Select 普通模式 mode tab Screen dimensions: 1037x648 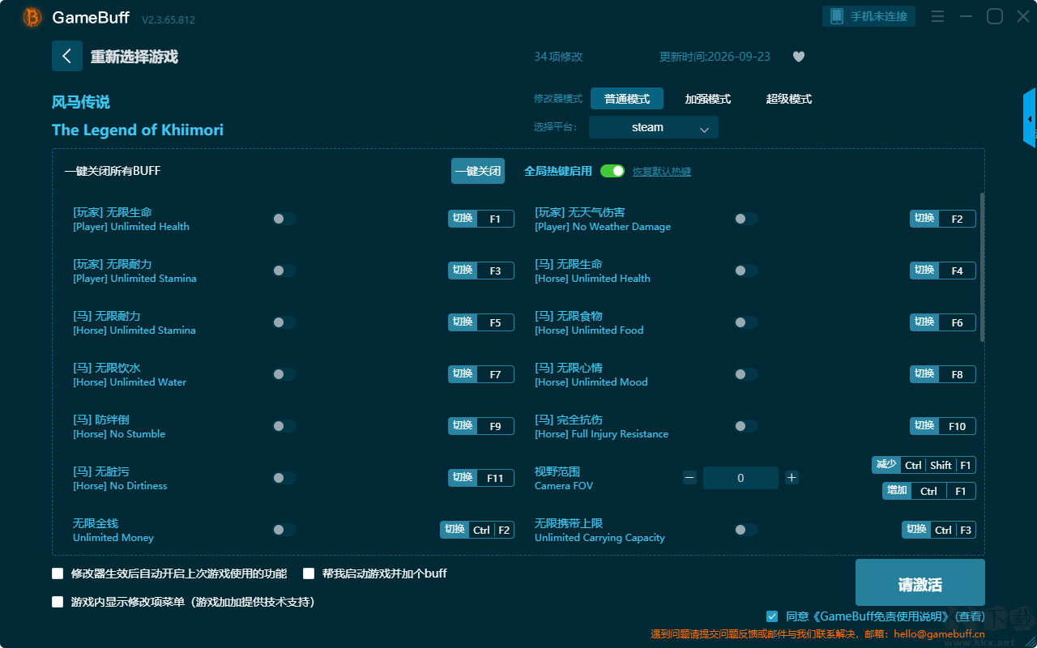(627, 99)
